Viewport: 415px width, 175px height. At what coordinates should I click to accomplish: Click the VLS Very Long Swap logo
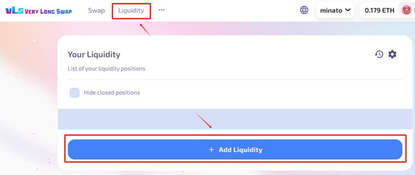pos(39,11)
